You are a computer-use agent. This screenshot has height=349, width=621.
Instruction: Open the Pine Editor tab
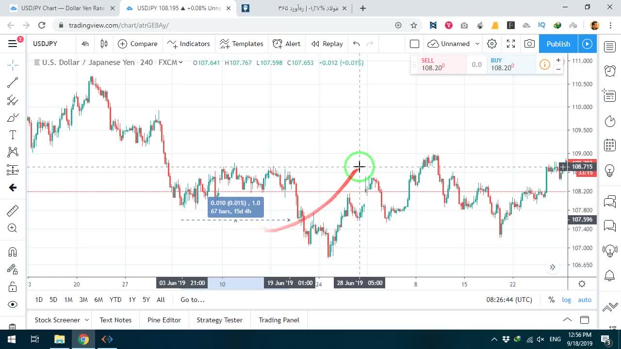[x=164, y=320]
